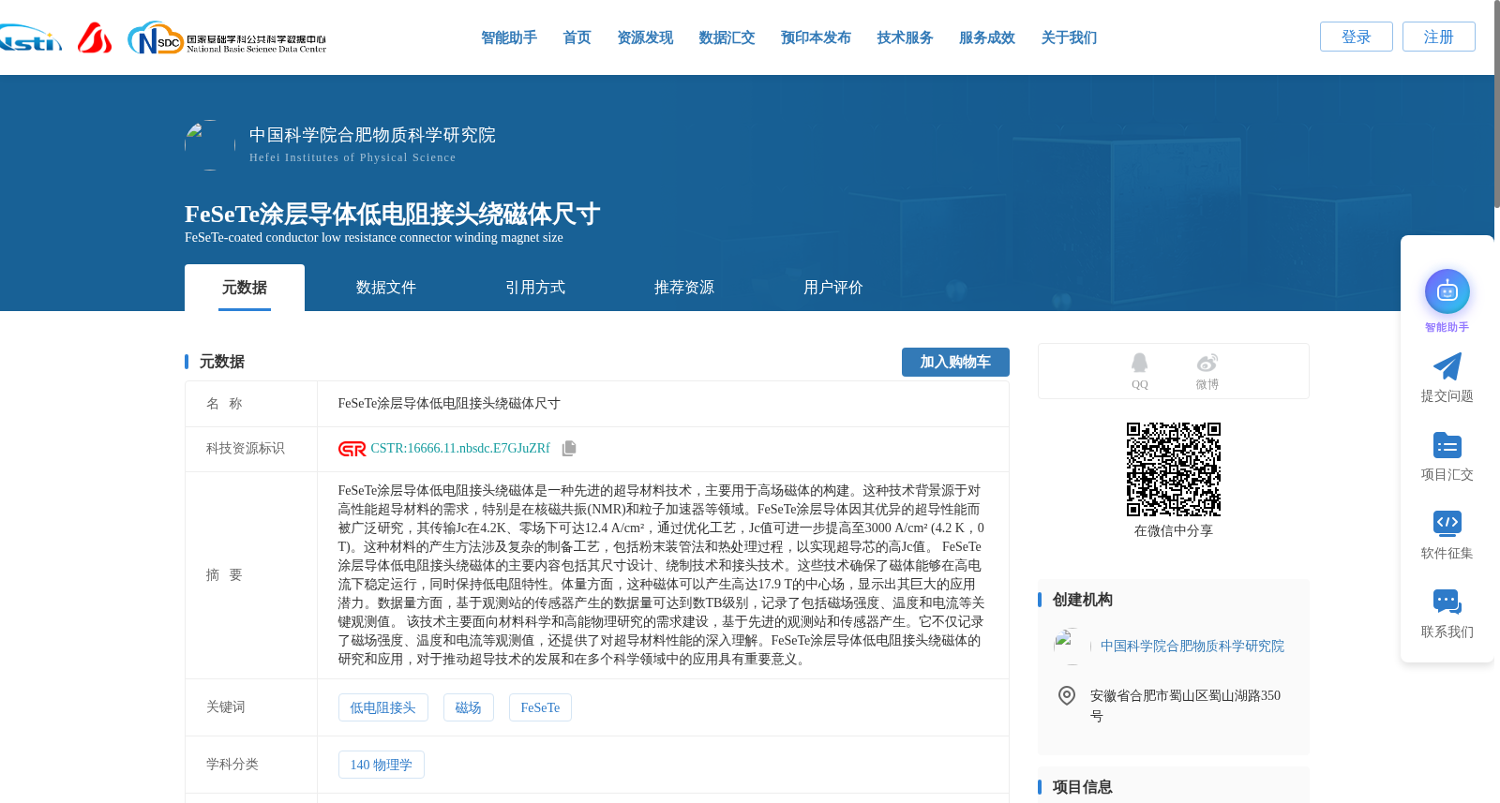Click the 创建机构 section heading

tap(1082, 600)
